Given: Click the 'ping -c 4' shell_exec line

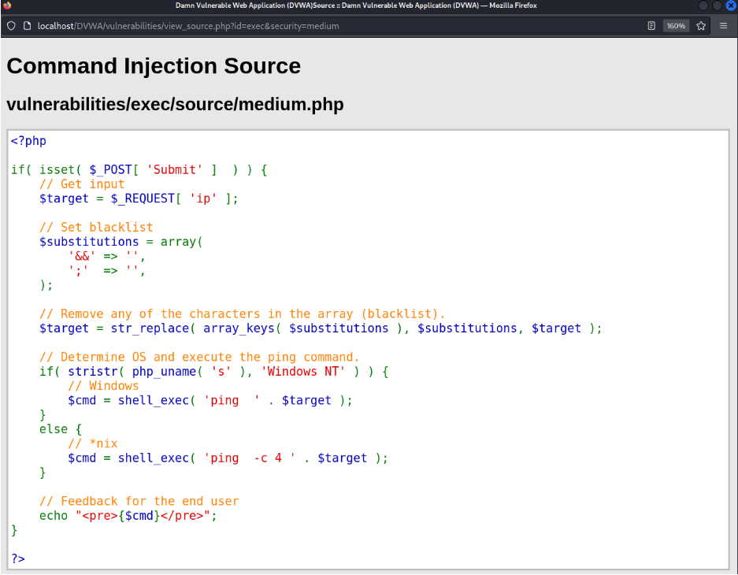Looking at the screenshot, I should point(228,458).
